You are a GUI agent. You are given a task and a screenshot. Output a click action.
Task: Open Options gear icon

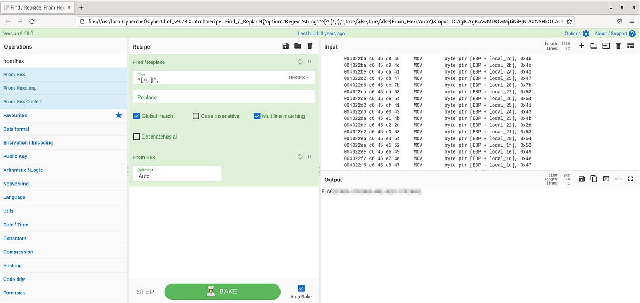(x=586, y=34)
